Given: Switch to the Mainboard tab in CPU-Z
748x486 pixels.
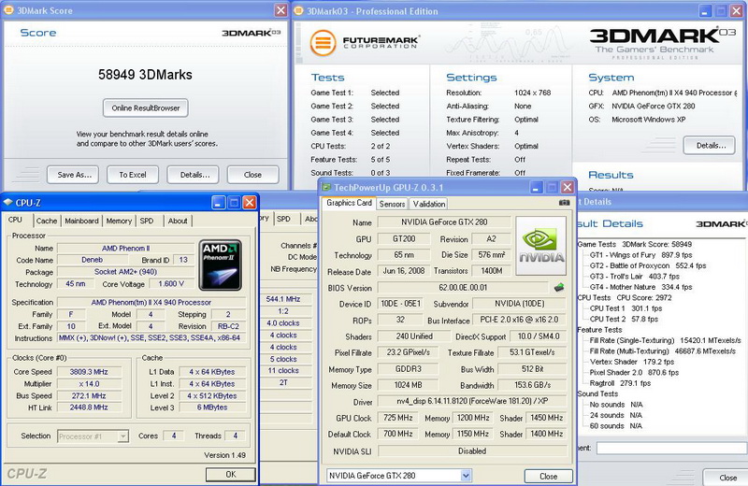Looking at the screenshot, I should click(x=81, y=221).
